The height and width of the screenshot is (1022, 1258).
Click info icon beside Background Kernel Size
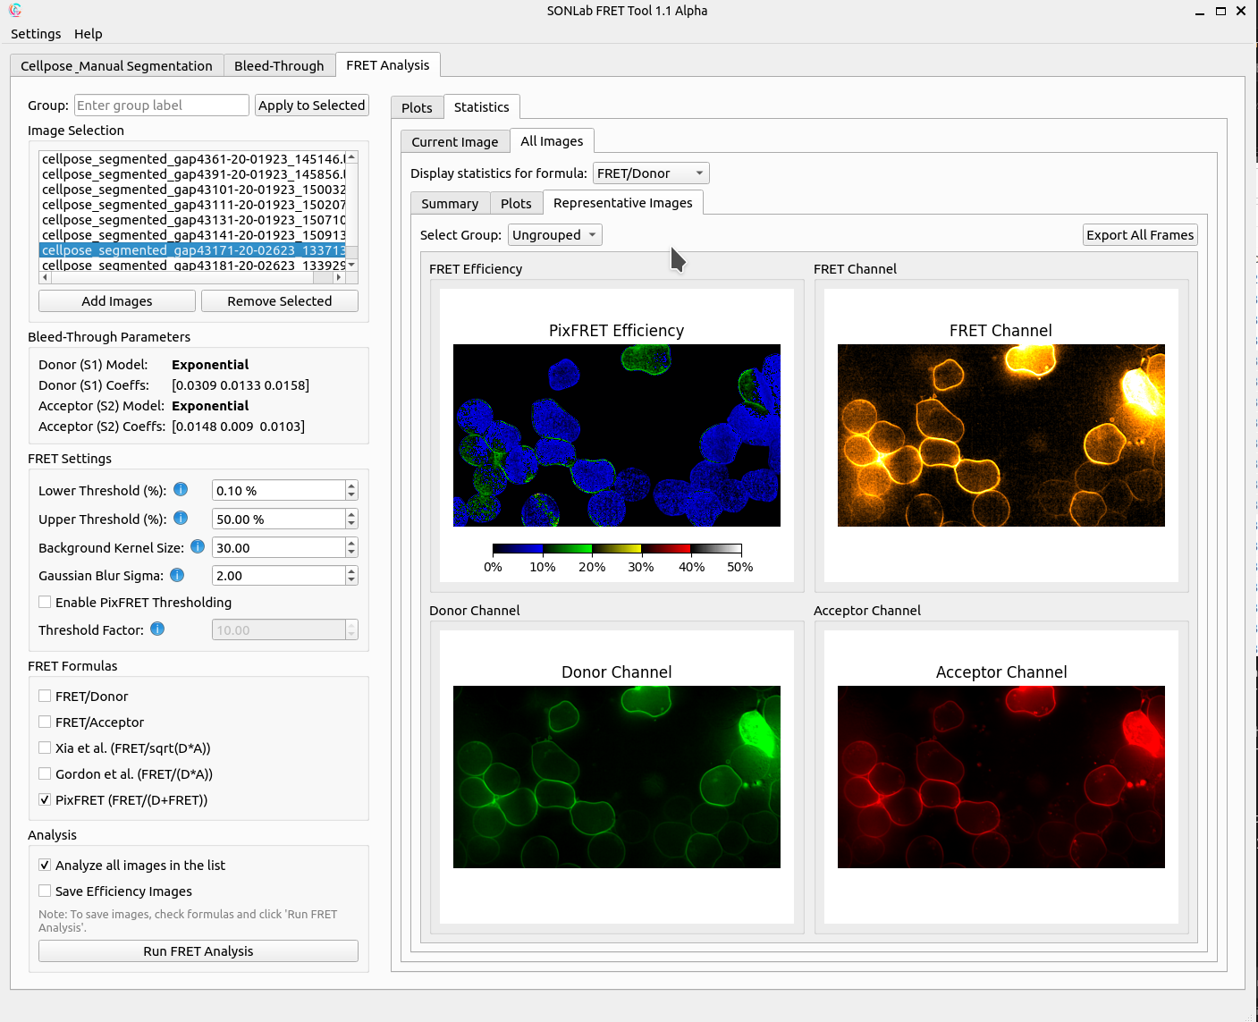198,546
